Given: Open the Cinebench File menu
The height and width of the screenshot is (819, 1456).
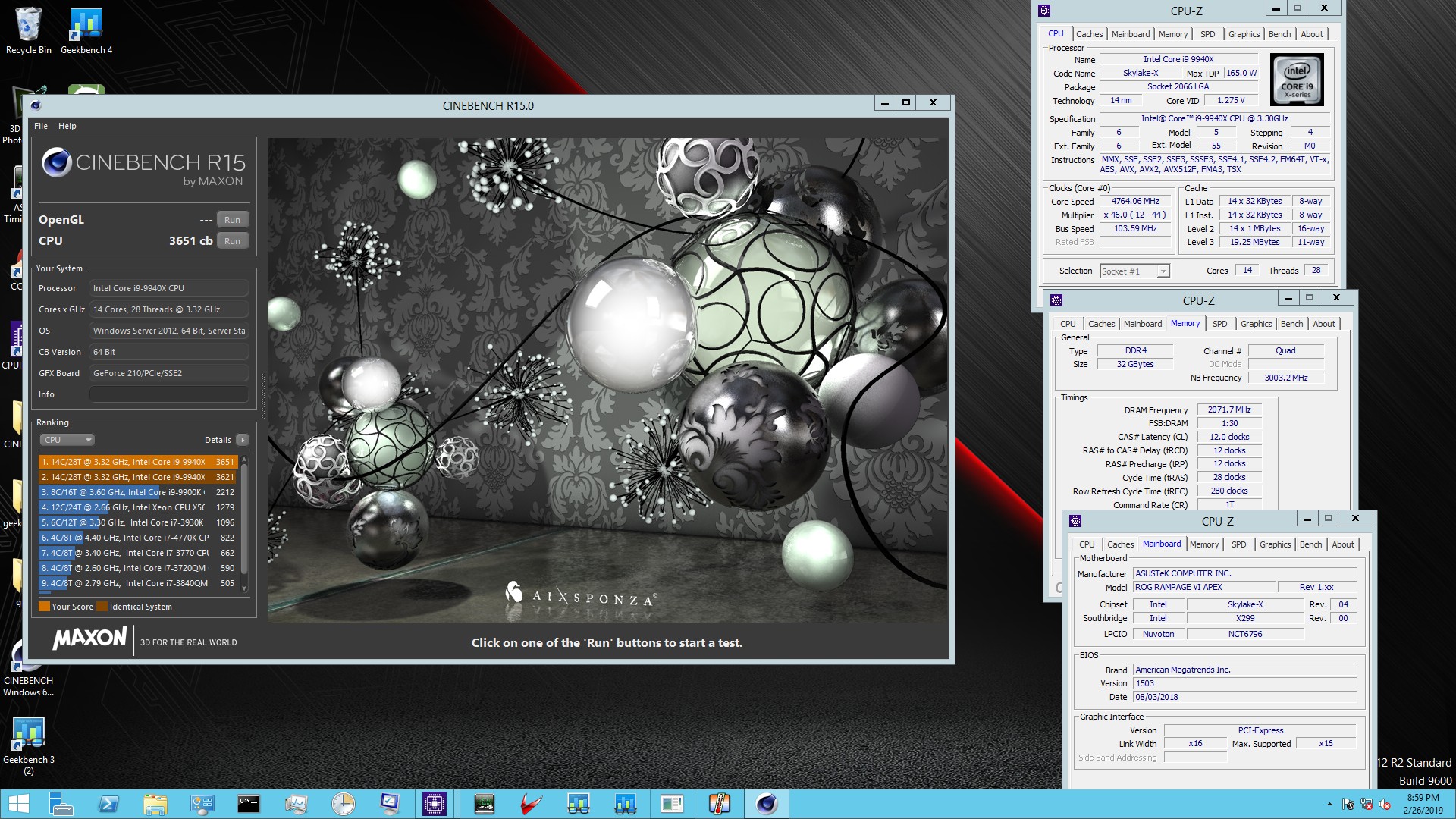Looking at the screenshot, I should point(41,126).
